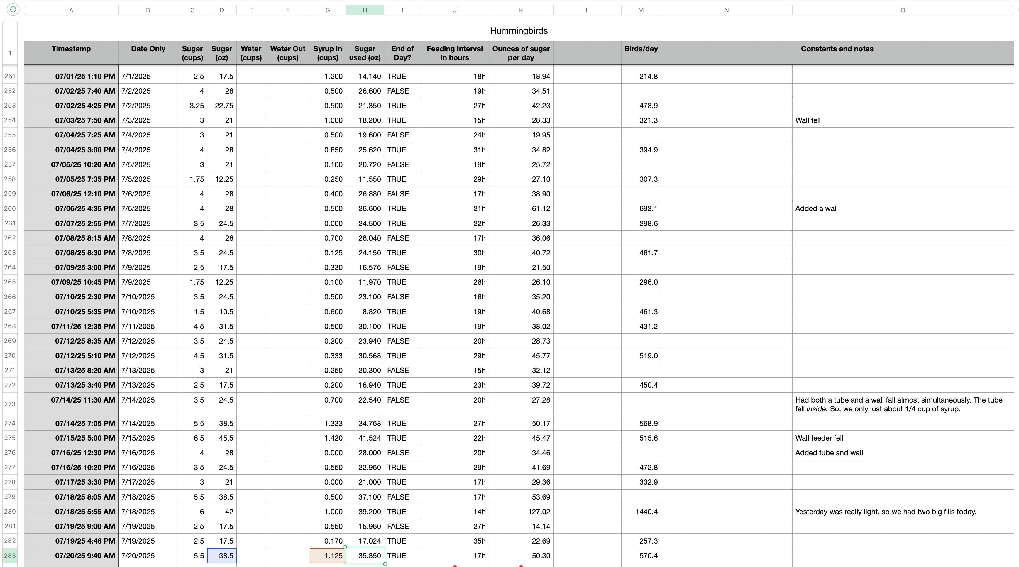Click the Sugar used (oz) header
The image size is (1019, 567).
(365, 53)
